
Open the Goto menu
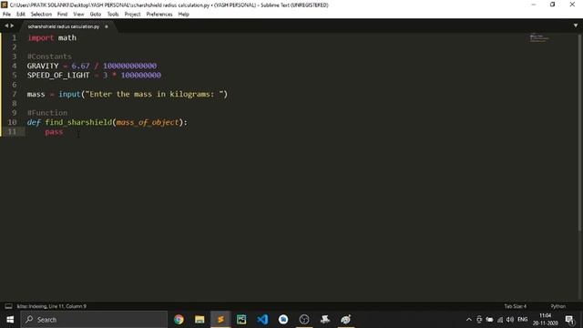pos(95,15)
